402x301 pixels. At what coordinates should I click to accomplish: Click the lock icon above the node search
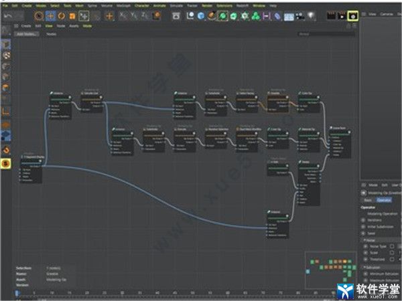click(x=348, y=26)
